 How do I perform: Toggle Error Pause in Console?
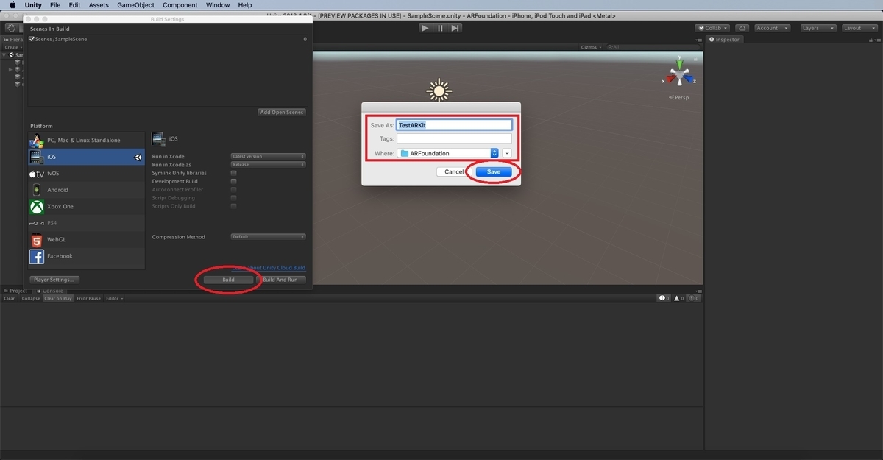(89, 298)
